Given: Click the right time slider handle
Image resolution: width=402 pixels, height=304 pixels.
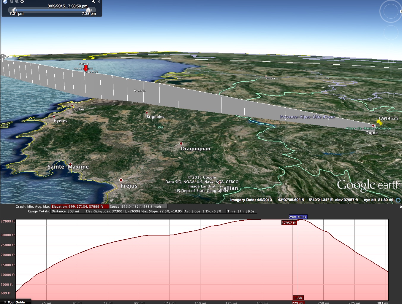Looking at the screenshot, I should pyautogui.click(x=88, y=10).
